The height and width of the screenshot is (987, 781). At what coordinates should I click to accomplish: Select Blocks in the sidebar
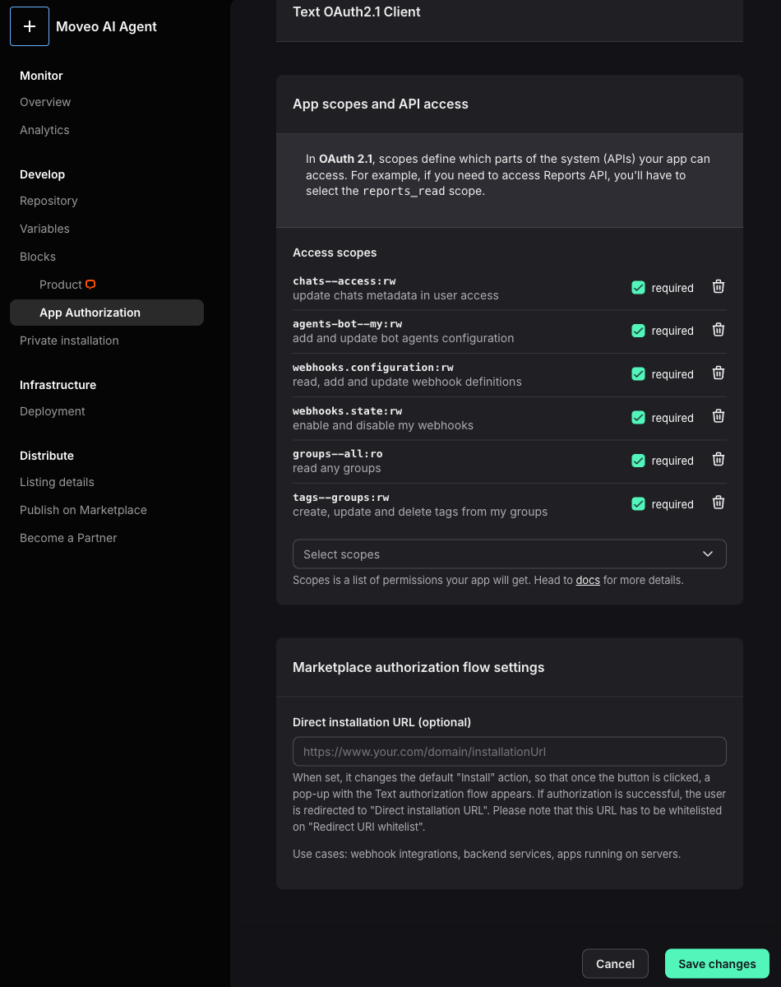pyautogui.click(x=38, y=257)
